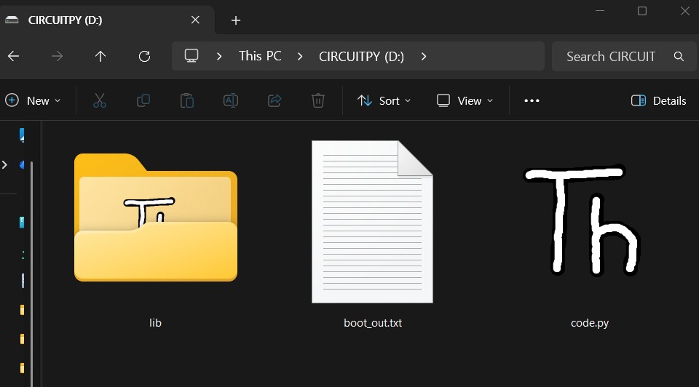Close the CIRCUITPY (D:) tab
699x387 pixels.
click(195, 20)
